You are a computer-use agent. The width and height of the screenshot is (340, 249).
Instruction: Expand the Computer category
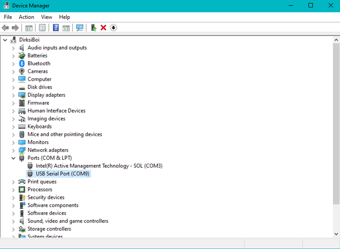click(13, 79)
